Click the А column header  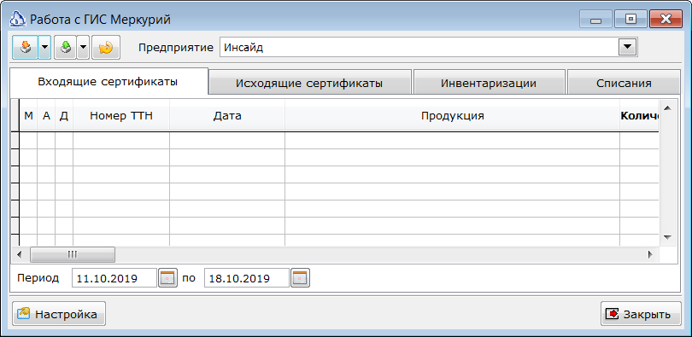coord(46,116)
